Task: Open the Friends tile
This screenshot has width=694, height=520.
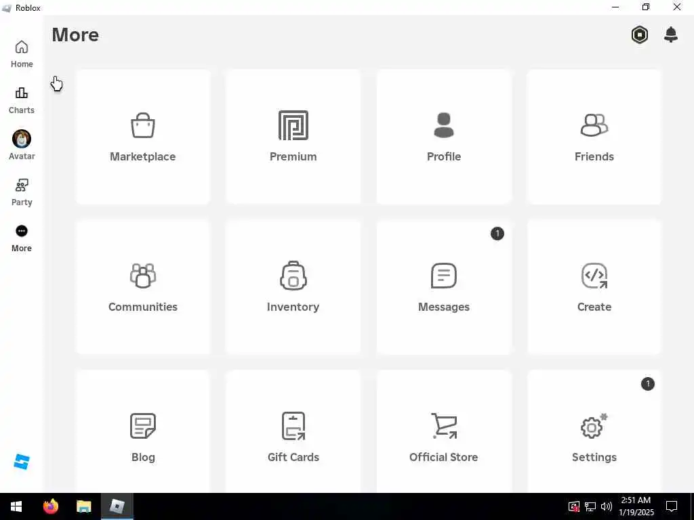Action: coord(594,137)
